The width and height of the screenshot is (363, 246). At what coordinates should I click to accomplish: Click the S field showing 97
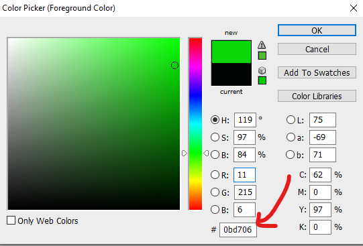tap(244, 137)
